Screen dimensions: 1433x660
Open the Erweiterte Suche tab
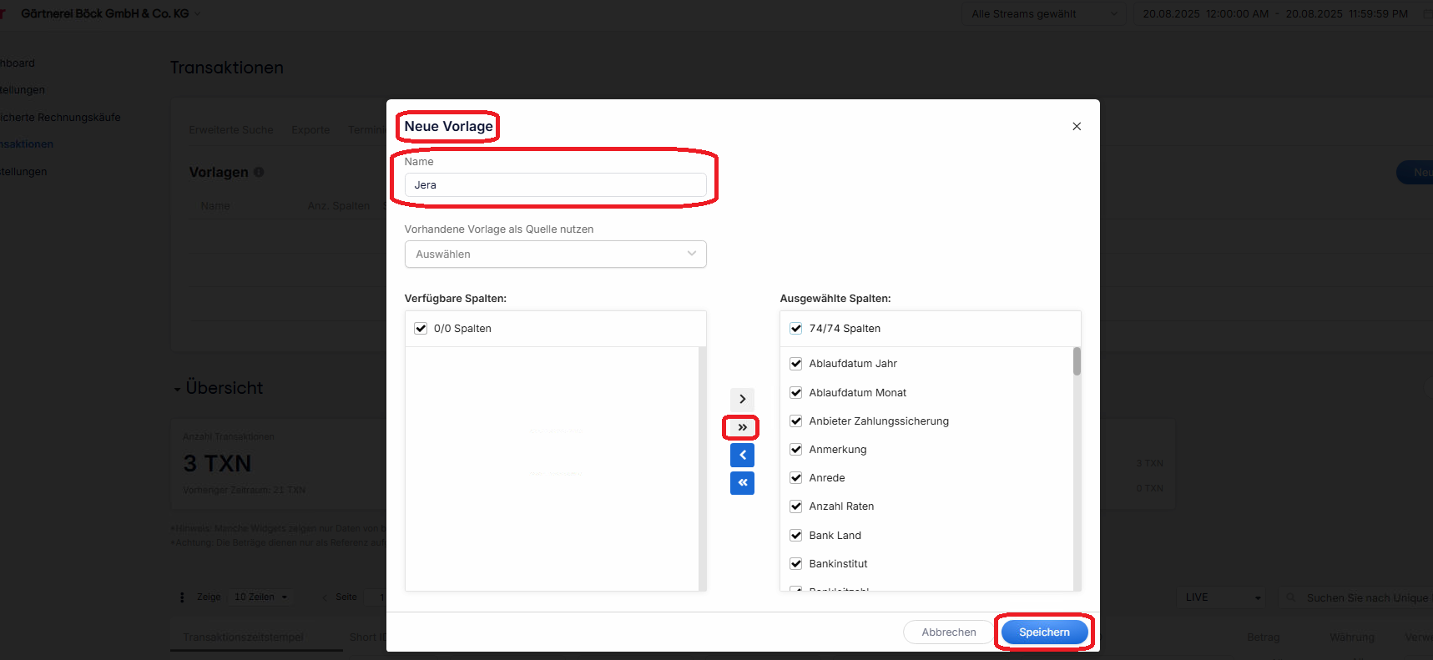point(231,130)
